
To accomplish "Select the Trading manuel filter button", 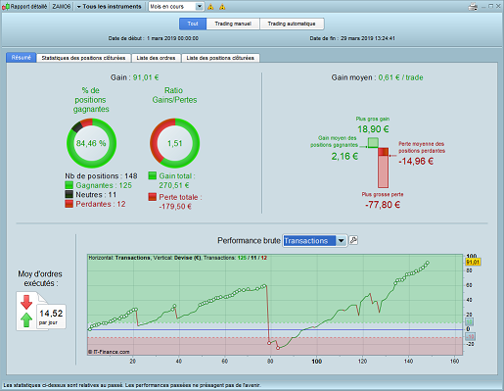I will (233, 24).
